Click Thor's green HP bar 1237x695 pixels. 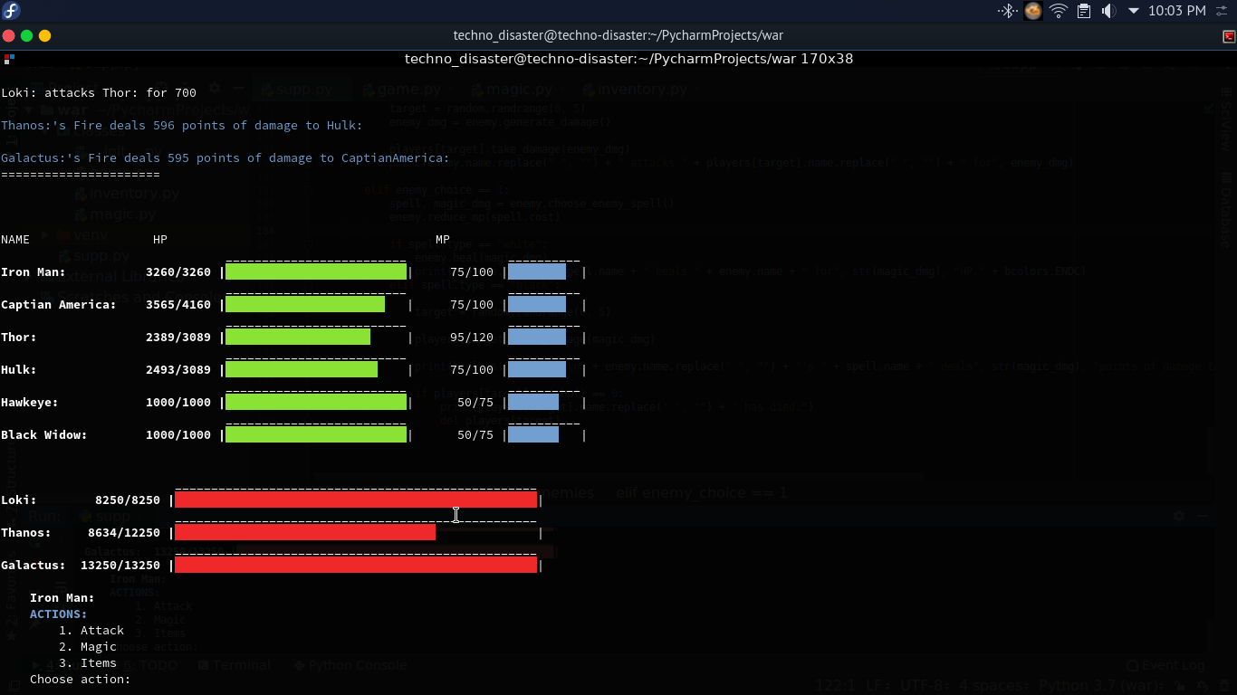tap(298, 337)
